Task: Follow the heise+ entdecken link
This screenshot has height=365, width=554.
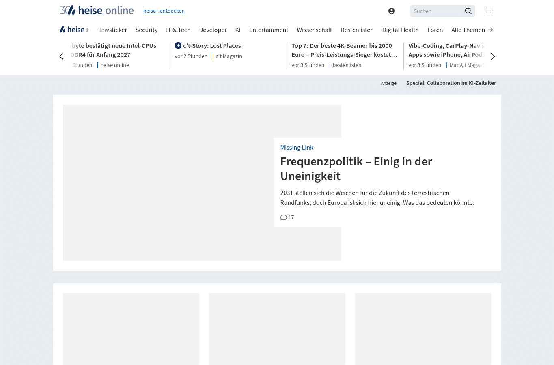Action: (164, 11)
